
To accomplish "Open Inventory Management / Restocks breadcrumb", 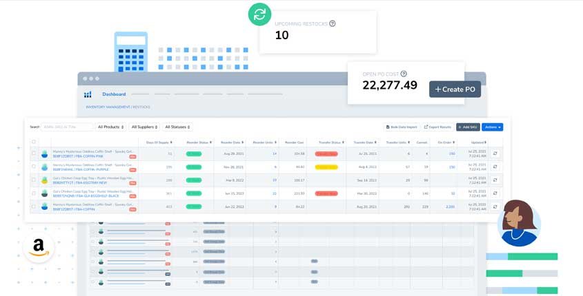I will [118, 107].
